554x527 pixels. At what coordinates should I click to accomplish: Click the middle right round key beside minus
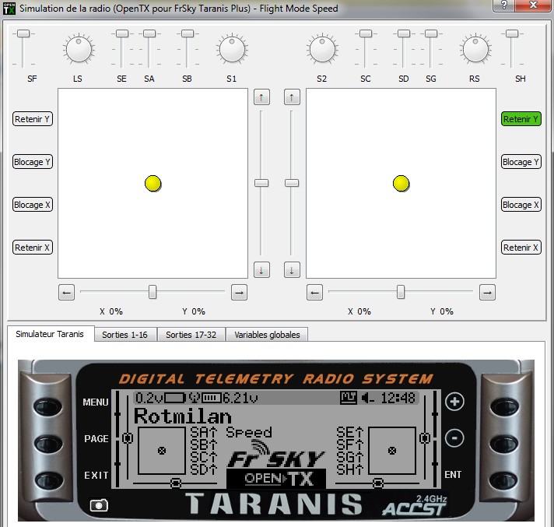(504, 443)
